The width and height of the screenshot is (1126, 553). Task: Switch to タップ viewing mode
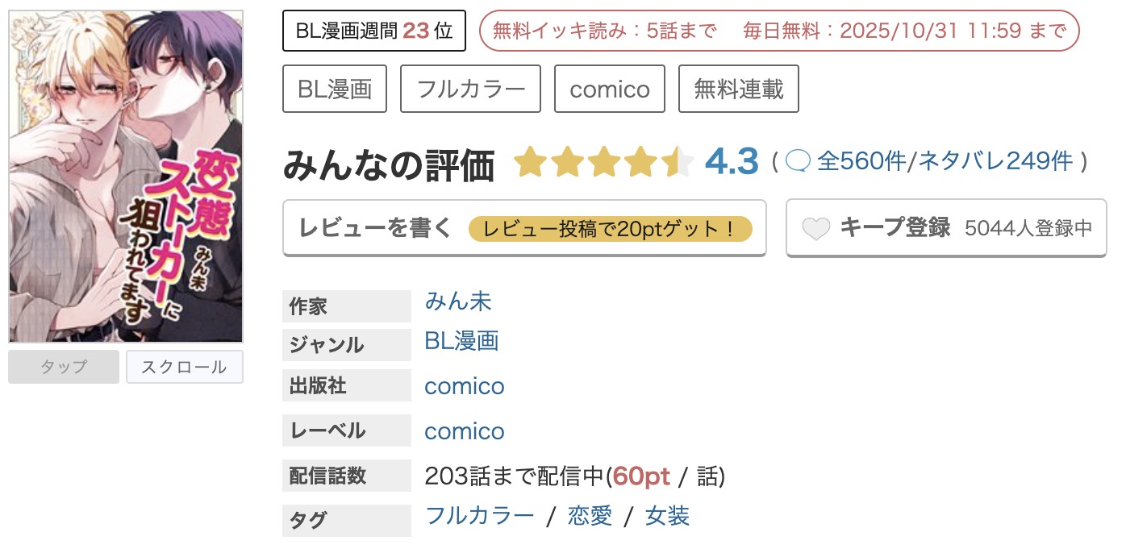63,367
